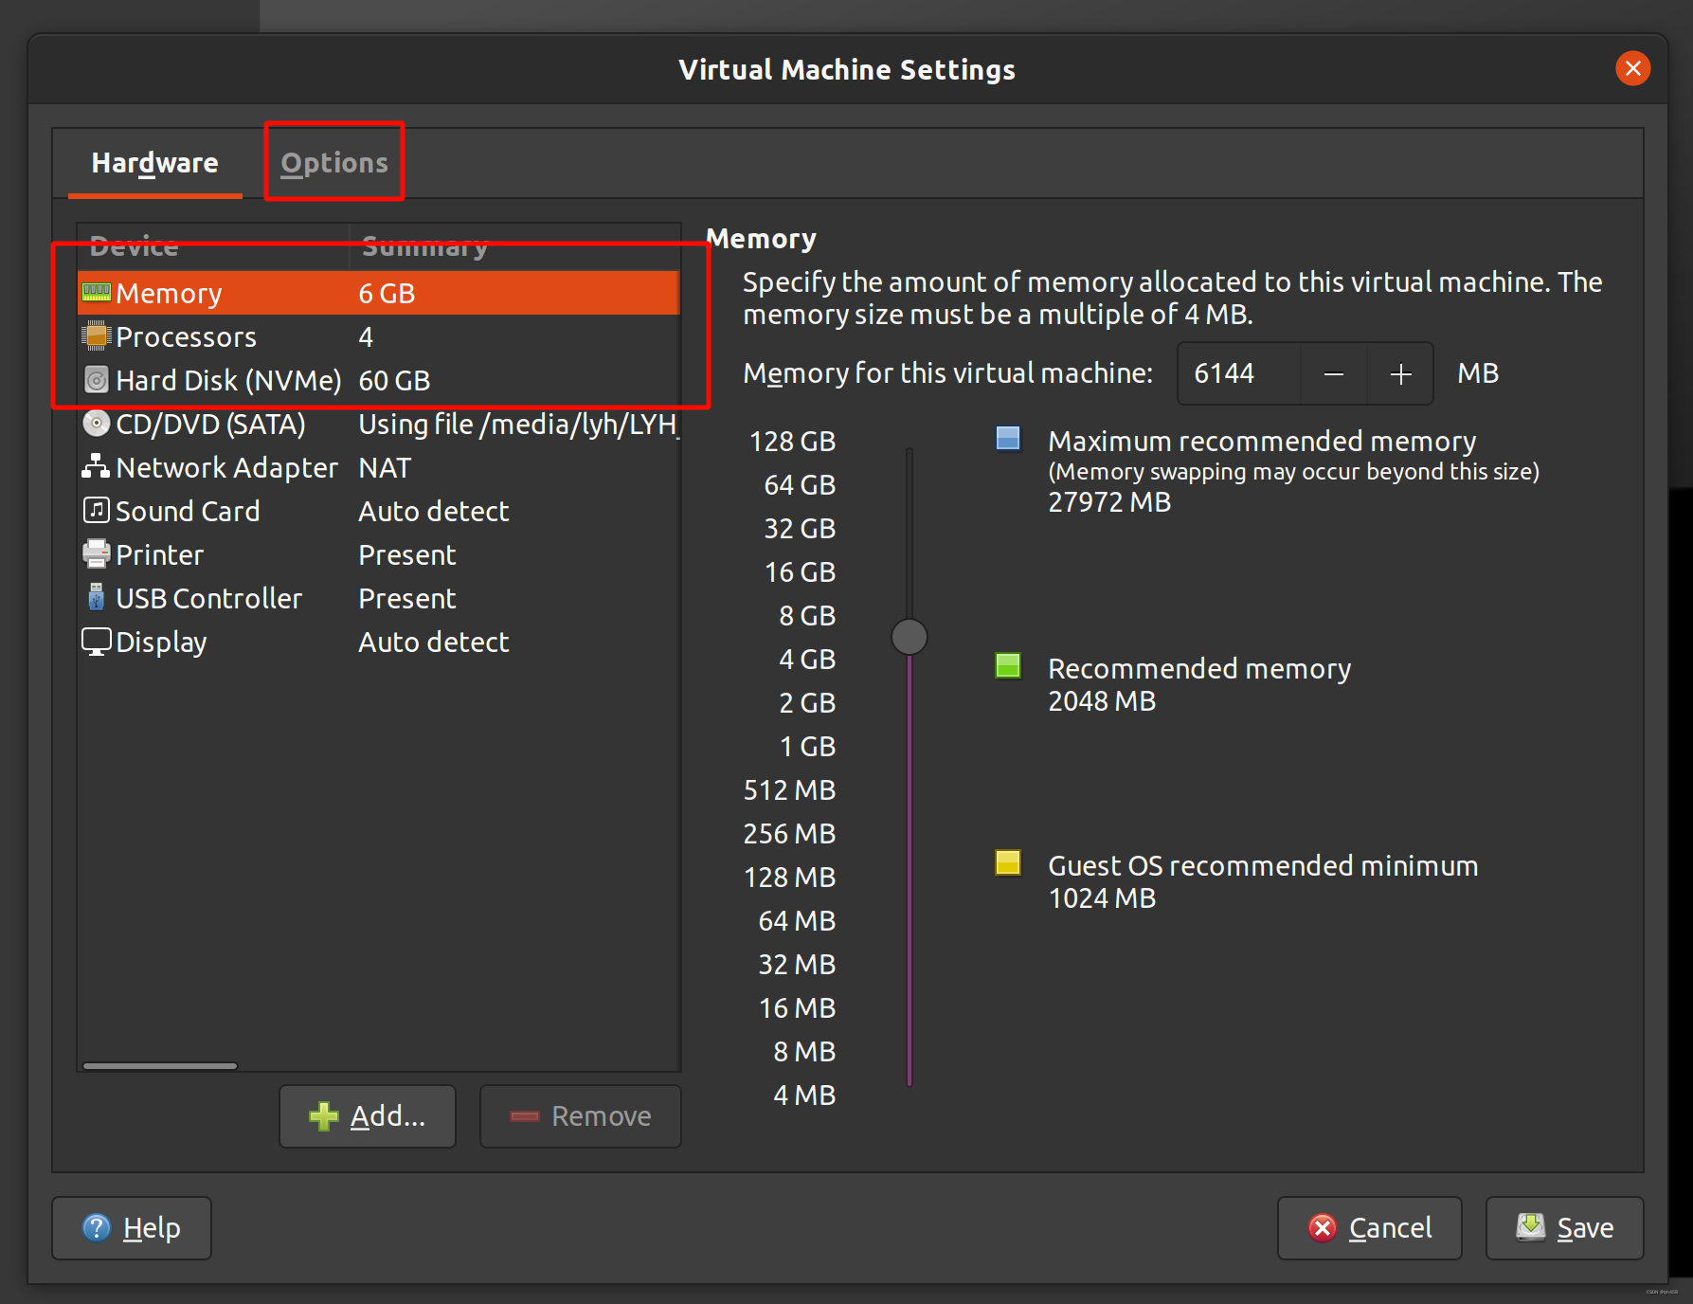
Task: Click the 2 GB slider label
Action: 807,702
